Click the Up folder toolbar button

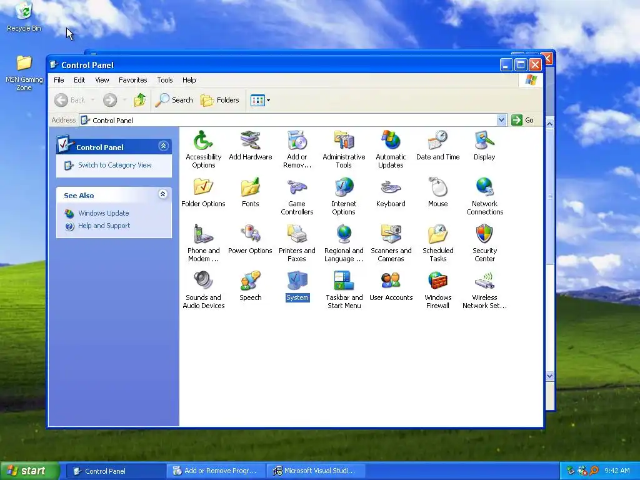click(x=139, y=100)
